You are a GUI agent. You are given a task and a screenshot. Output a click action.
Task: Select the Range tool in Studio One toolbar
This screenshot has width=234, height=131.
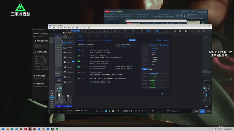(78, 31)
